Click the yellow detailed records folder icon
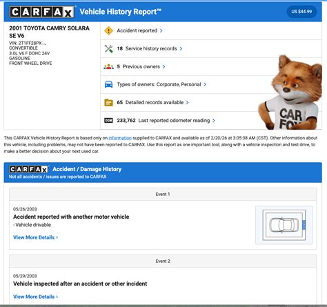327x307 pixels. pyautogui.click(x=108, y=102)
